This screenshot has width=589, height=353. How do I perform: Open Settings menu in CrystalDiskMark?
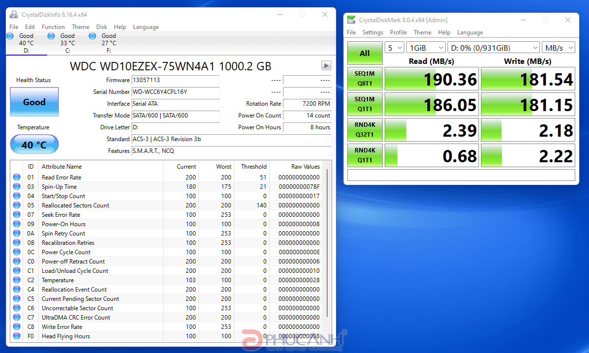click(x=373, y=32)
